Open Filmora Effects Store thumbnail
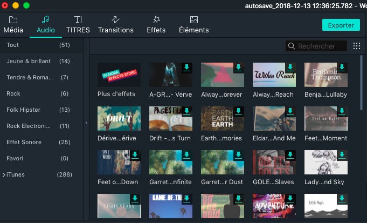This screenshot has width=367, height=223. [119, 75]
